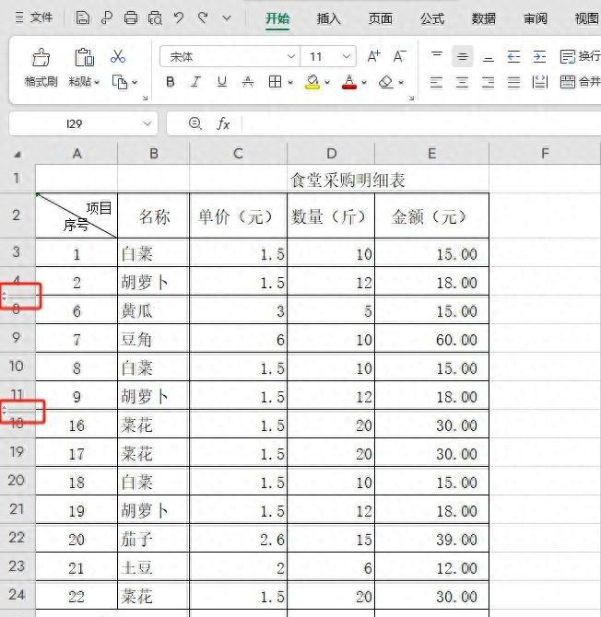Image resolution: width=601 pixels, height=617 pixels.
Task: Center text horizontally
Action: pos(463,82)
